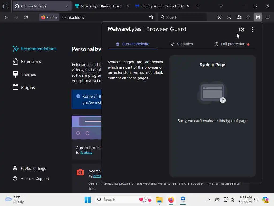Open the notification bell in the taskbar
Viewport: 274px width, 206px height.
tap(256, 200)
